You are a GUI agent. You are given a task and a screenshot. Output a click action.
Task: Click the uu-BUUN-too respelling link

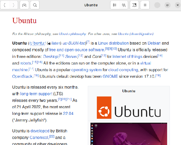pyautogui.click(x=74, y=43)
